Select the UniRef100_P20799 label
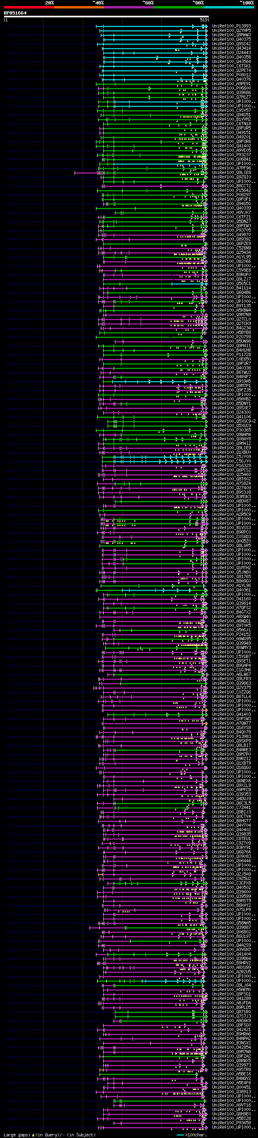 coord(231,337)
